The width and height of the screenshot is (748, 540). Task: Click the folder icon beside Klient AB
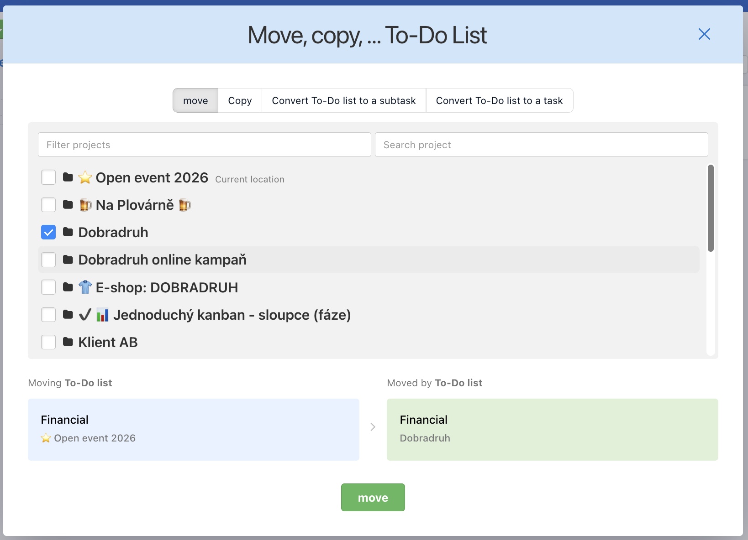click(x=68, y=342)
